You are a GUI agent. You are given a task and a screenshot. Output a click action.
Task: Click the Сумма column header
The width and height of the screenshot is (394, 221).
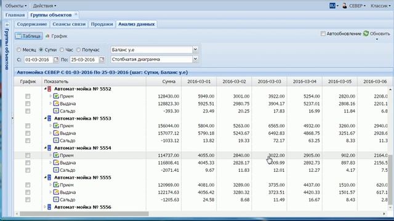point(164,82)
